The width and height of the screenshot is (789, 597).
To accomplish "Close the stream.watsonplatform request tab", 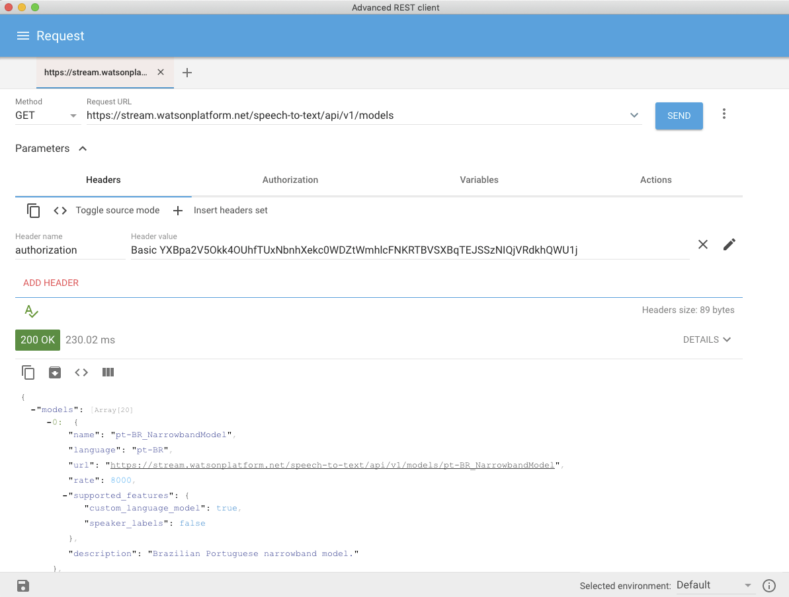I will tap(161, 73).
